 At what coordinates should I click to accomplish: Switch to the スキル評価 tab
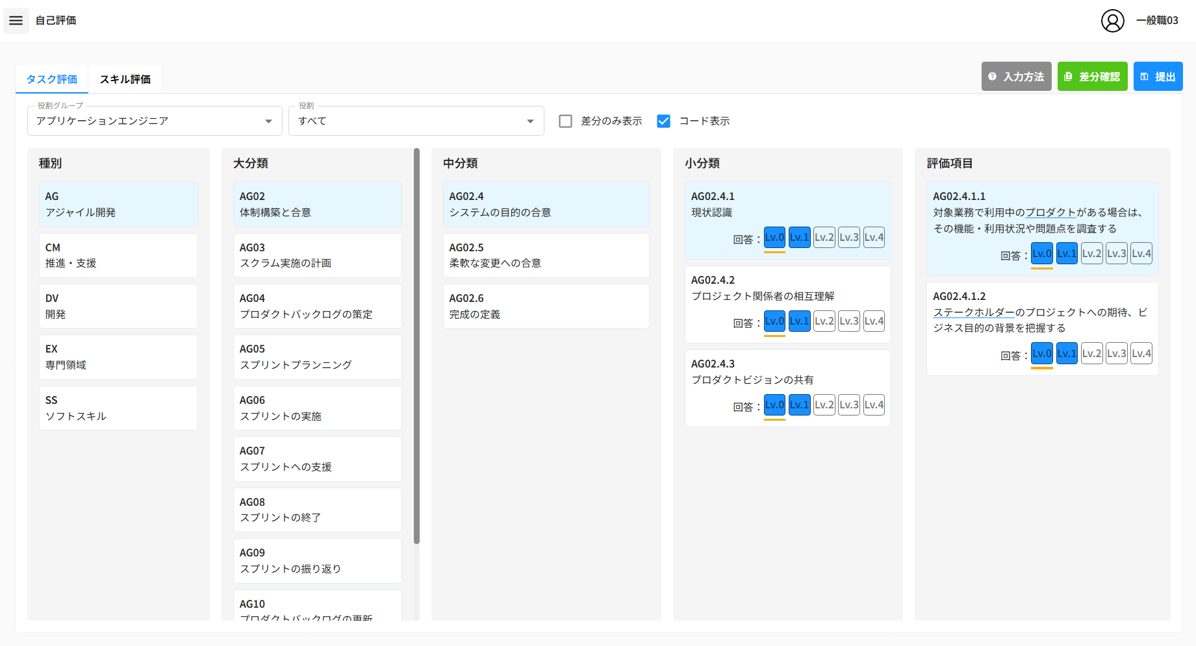125,79
